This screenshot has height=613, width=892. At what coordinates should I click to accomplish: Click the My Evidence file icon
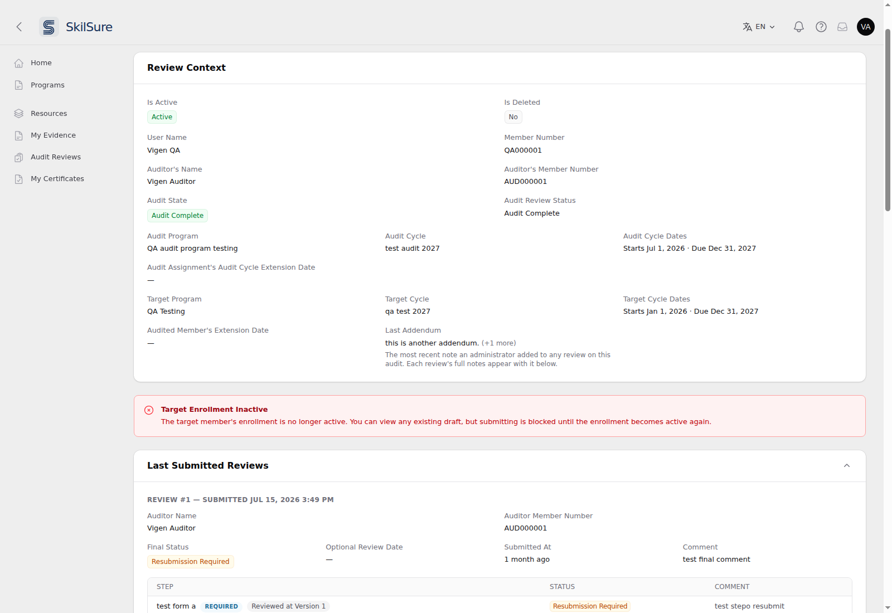[x=19, y=135]
